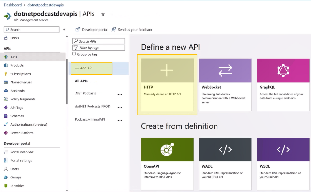Click the Authorizations (preview) icon
The image size is (311, 192).
pos(6,124)
